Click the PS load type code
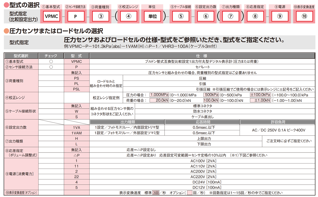Image resolution: width=318 pixels, height=197 pixels. click(76, 78)
